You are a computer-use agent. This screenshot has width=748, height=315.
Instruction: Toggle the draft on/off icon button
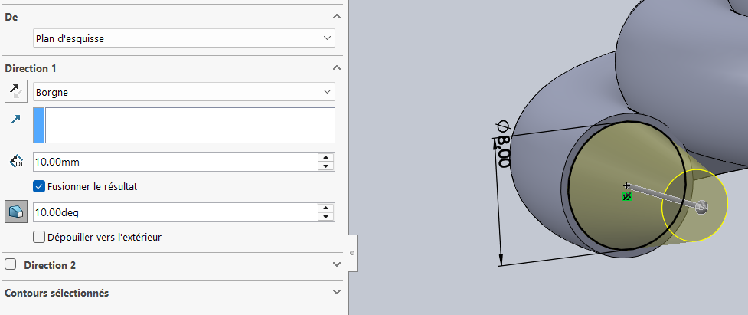coord(15,212)
